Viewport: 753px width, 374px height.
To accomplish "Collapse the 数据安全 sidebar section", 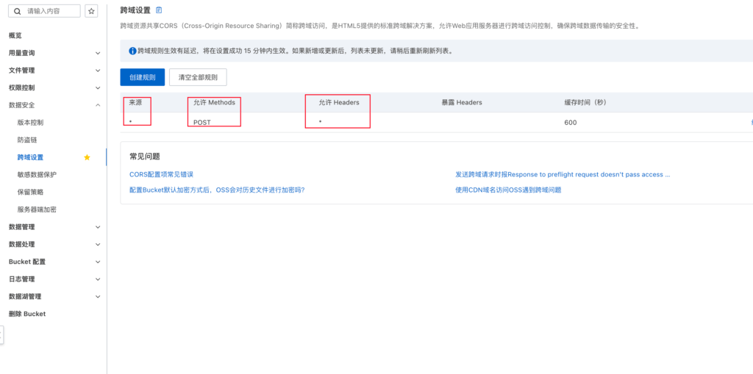I will coord(98,105).
